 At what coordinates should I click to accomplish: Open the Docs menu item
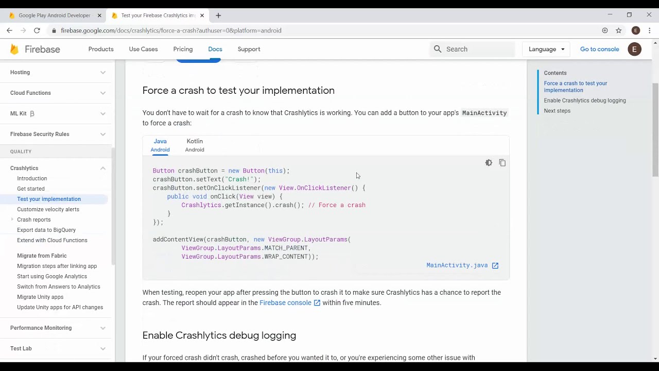click(215, 49)
